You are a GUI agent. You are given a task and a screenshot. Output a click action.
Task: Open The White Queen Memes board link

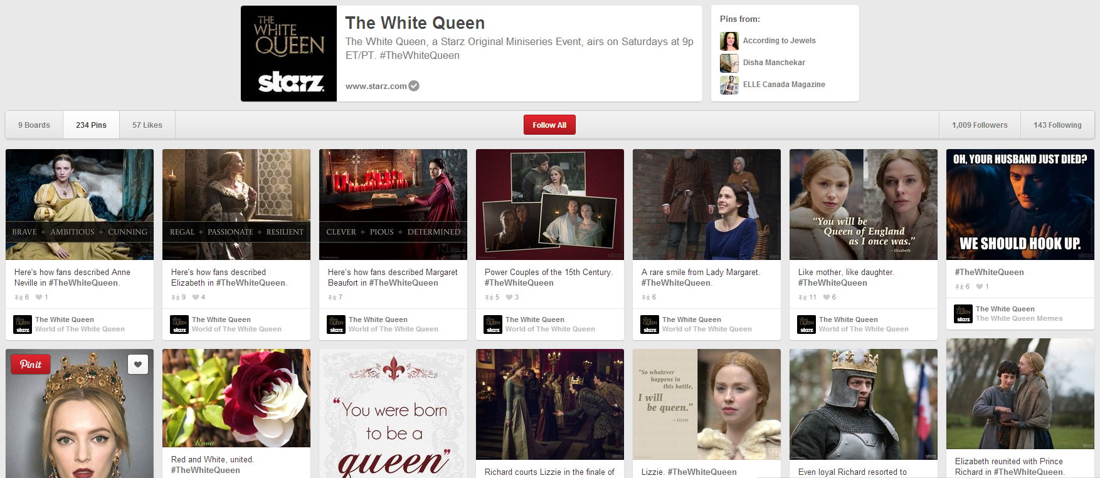point(1019,318)
